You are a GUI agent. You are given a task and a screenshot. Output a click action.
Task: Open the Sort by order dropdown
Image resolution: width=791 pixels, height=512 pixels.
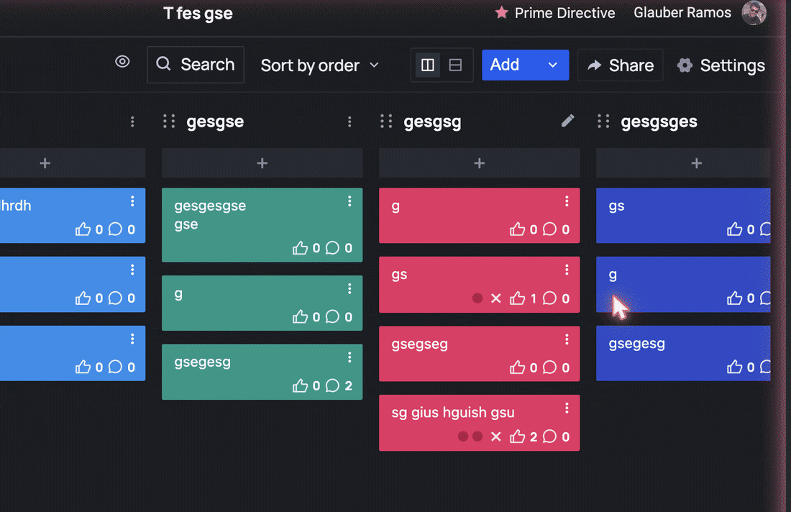click(x=319, y=65)
